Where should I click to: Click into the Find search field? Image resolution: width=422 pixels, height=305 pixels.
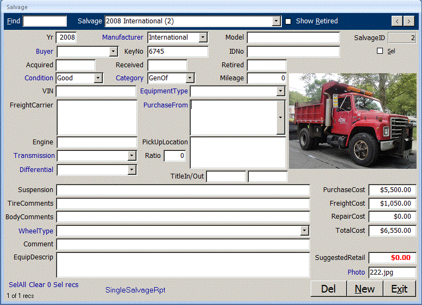click(45, 21)
